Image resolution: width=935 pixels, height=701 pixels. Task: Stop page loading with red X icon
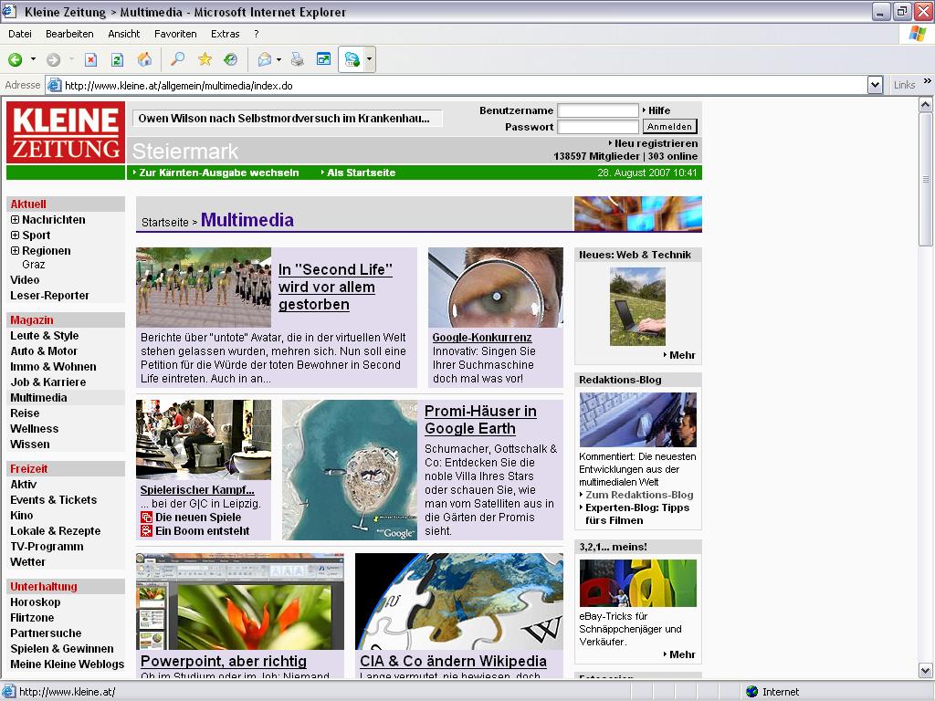pos(90,59)
